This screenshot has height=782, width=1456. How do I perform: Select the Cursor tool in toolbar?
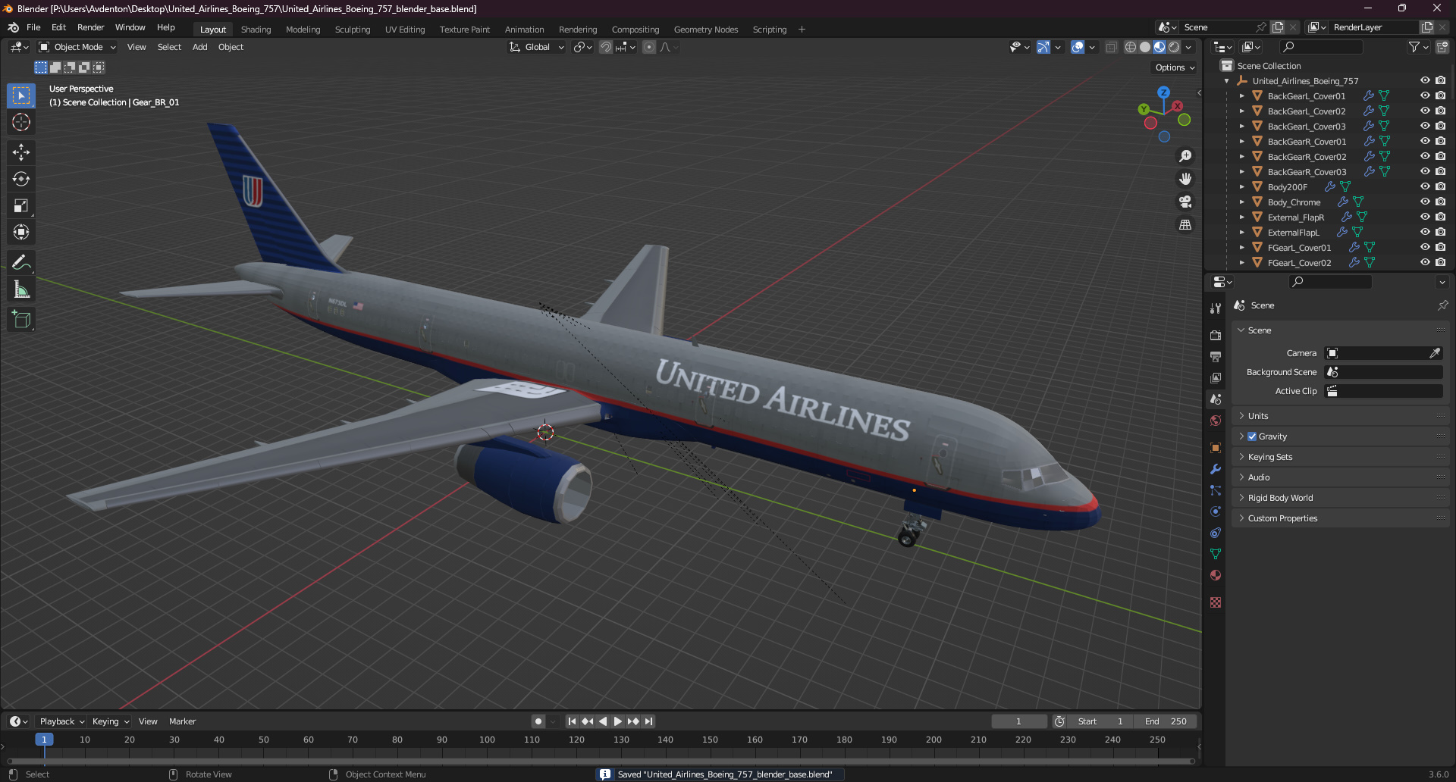(21, 123)
